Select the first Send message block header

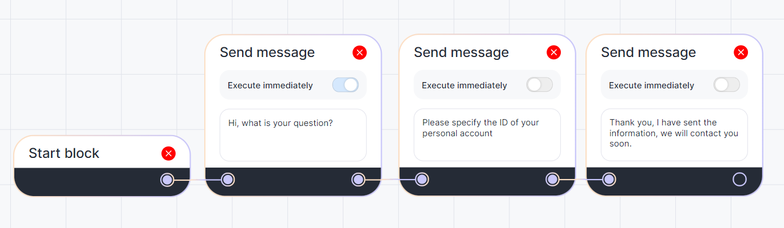tap(267, 52)
